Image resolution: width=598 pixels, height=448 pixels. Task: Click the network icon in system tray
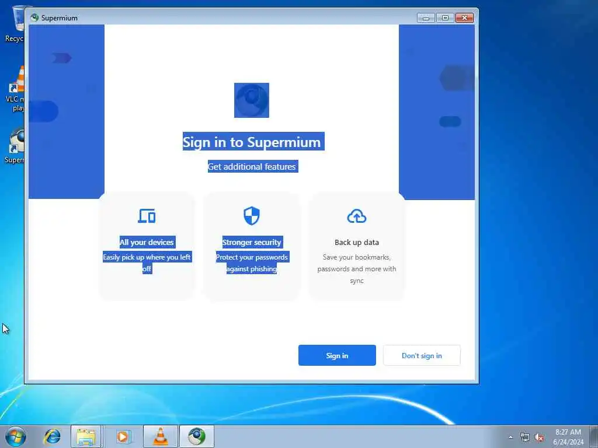(525, 437)
